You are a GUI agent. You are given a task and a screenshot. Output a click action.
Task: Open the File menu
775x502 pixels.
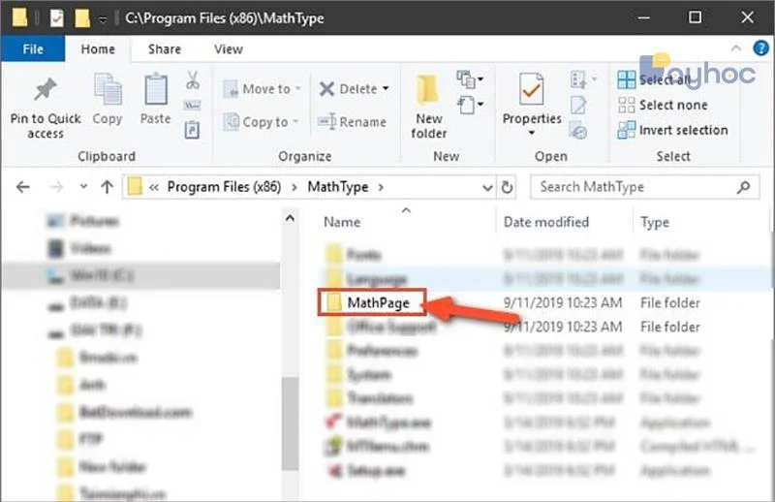pos(33,49)
